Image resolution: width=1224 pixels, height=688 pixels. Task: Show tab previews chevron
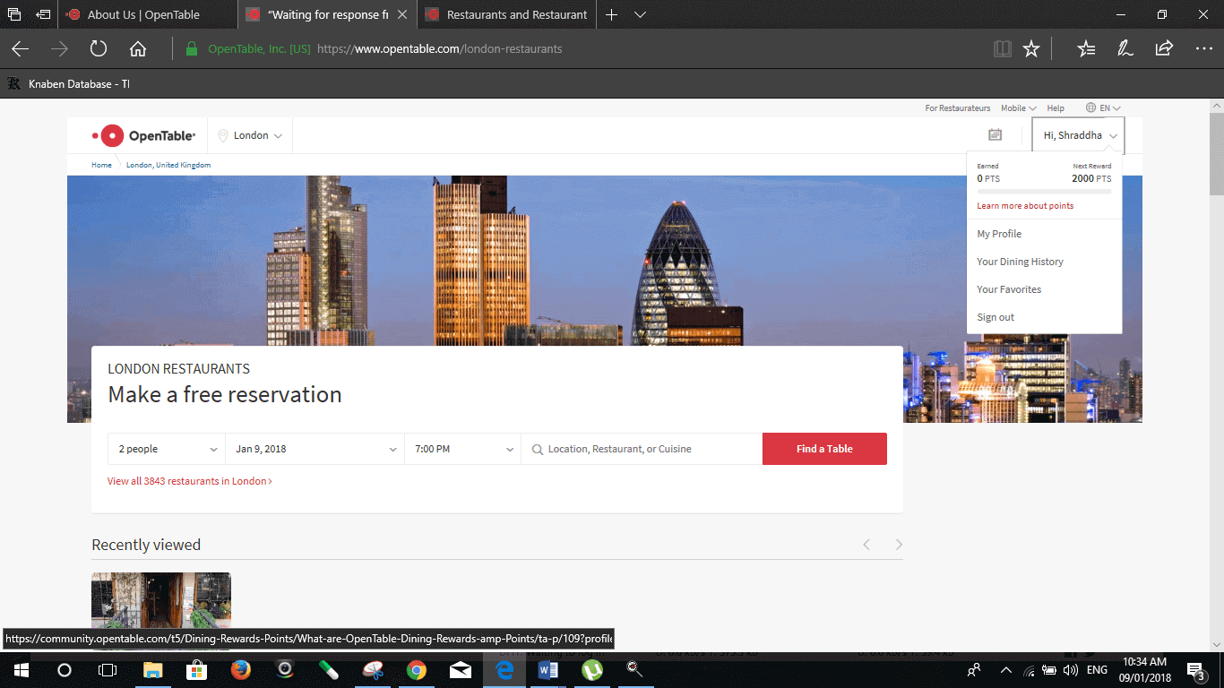click(640, 14)
